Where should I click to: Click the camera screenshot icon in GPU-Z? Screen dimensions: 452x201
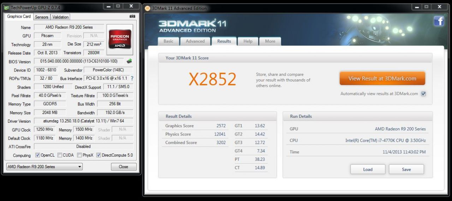132,17
